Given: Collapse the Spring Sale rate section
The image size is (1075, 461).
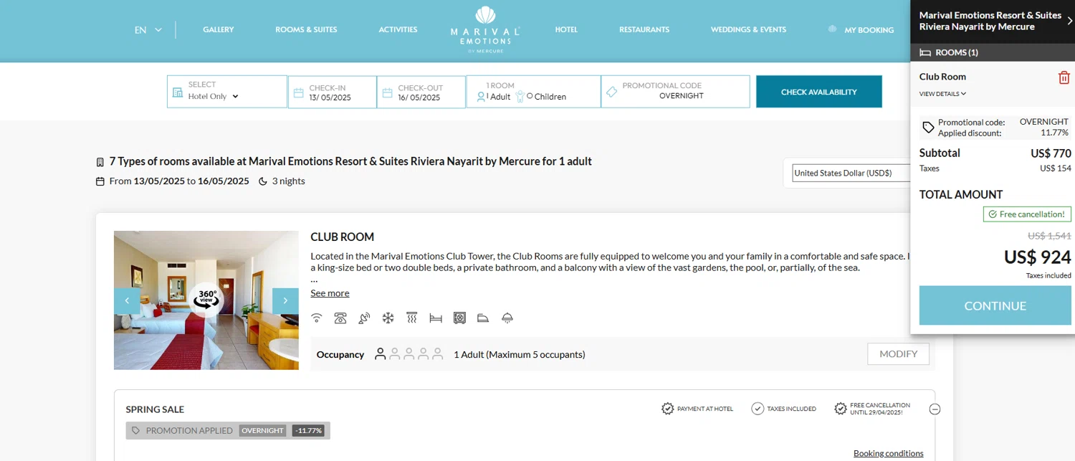Looking at the screenshot, I should 935,409.
